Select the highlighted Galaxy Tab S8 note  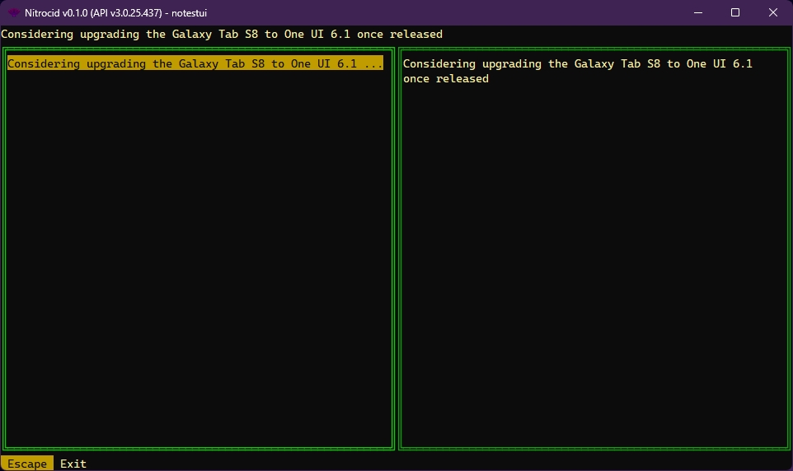click(x=195, y=63)
